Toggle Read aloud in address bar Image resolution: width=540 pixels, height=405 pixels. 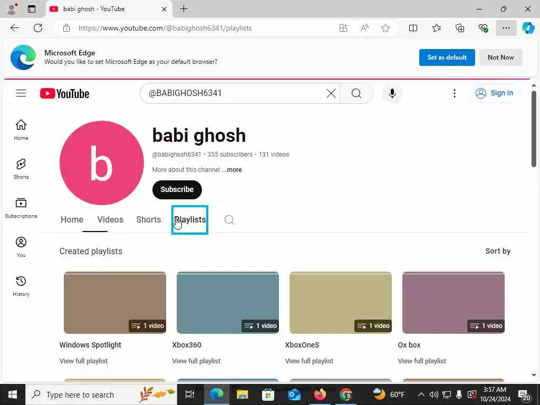[x=364, y=28]
